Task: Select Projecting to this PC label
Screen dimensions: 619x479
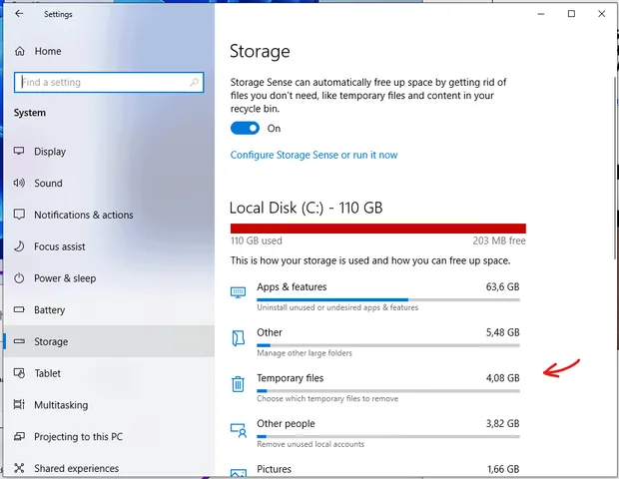Action: (x=78, y=437)
